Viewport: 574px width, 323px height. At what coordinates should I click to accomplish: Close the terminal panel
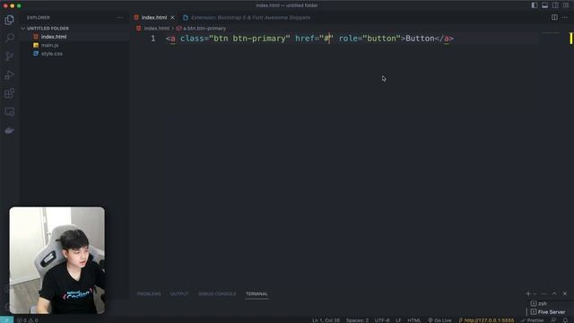click(565, 293)
